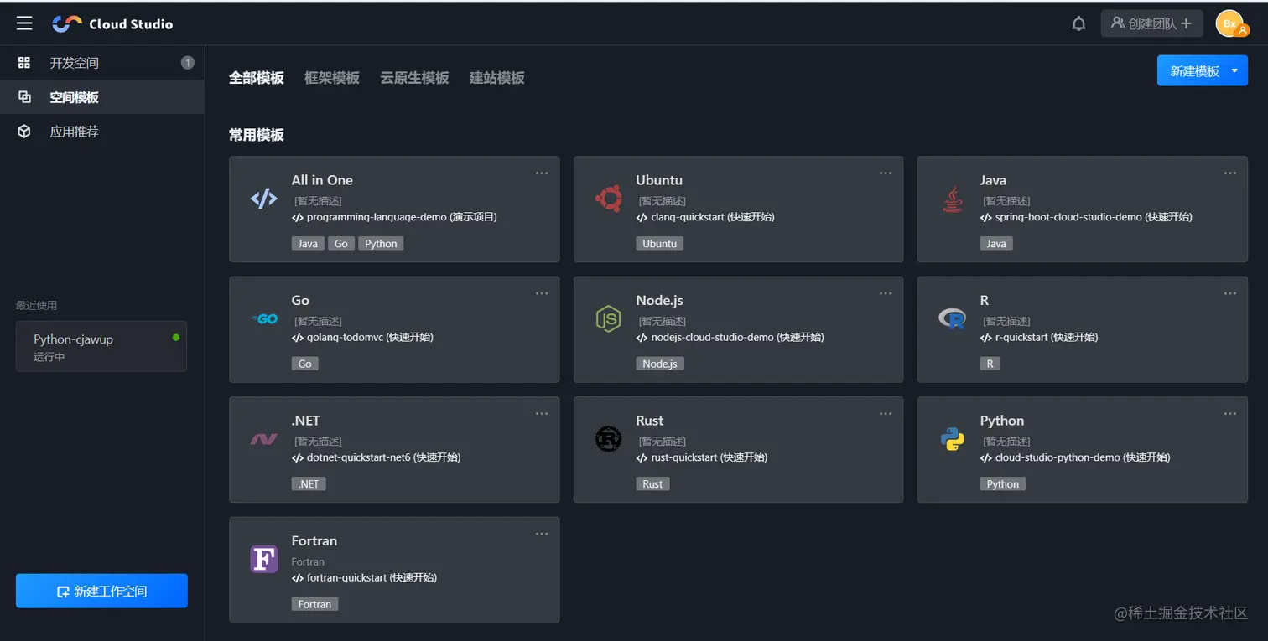Click the Node.js hexagon icon

pyautogui.click(x=608, y=319)
